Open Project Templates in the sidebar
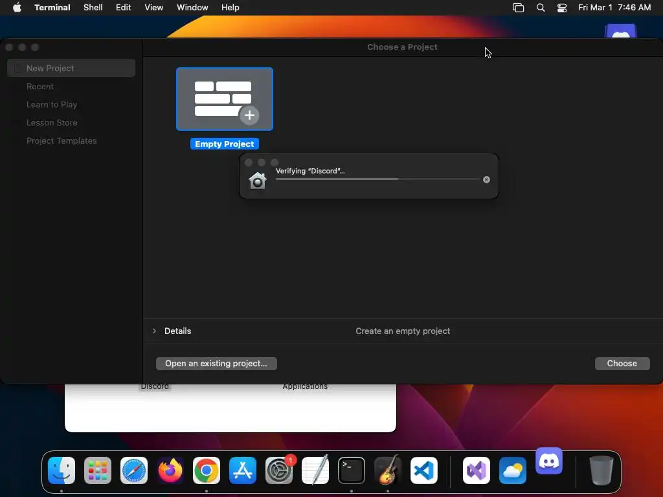The image size is (663, 497). tap(62, 140)
